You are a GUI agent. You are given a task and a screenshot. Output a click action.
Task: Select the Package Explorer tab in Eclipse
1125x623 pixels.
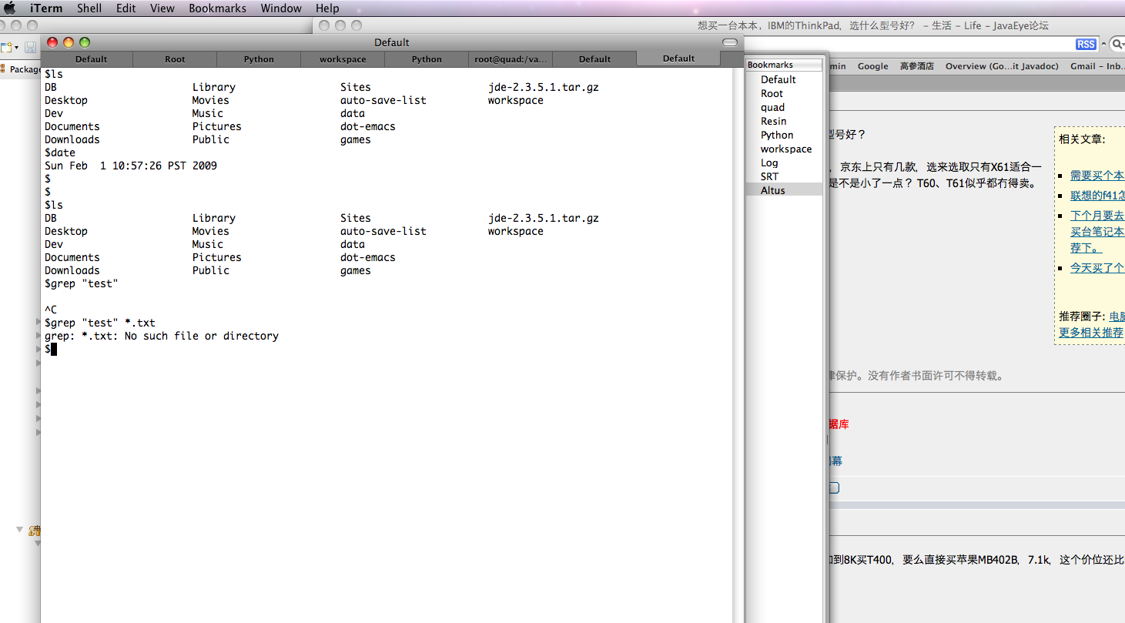pyautogui.click(x=21, y=69)
